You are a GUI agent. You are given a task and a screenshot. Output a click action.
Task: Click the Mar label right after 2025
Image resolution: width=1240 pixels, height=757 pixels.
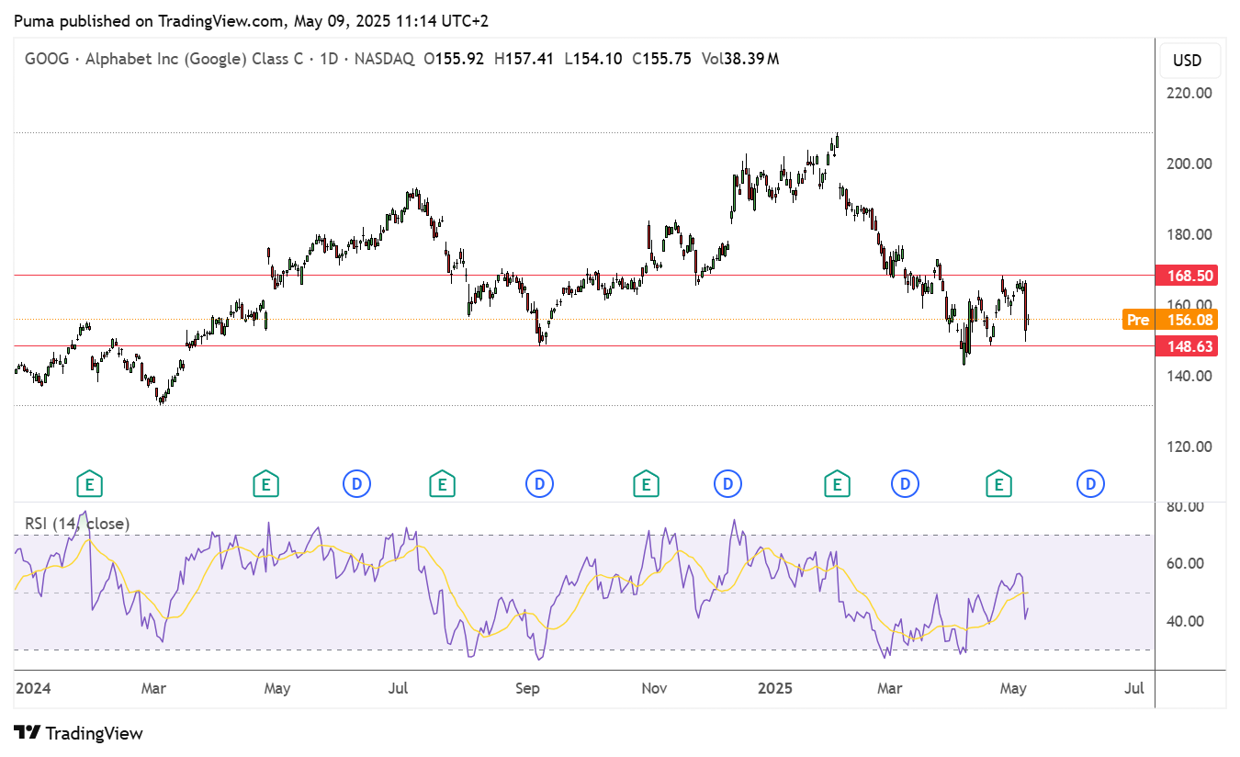click(x=888, y=688)
